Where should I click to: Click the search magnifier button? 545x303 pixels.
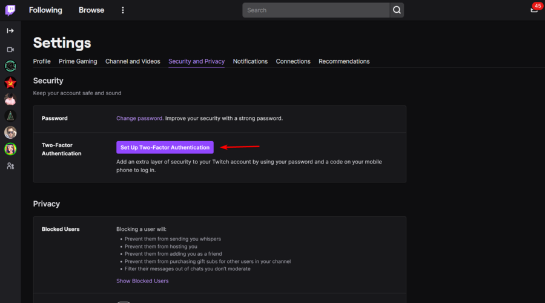coord(397,10)
